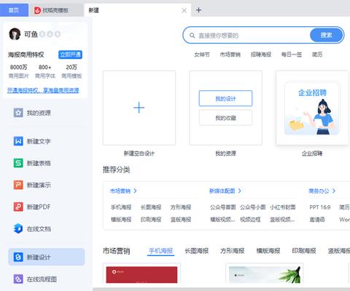Switch to the 长图海报 tab
The width and height of the screenshot is (350, 291).
point(197,251)
